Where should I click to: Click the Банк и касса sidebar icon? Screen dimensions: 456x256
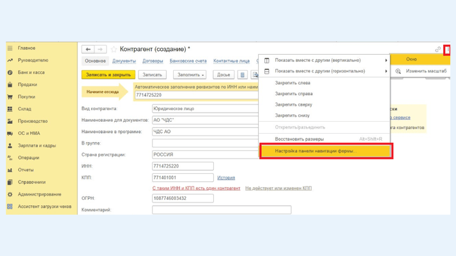point(10,73)
